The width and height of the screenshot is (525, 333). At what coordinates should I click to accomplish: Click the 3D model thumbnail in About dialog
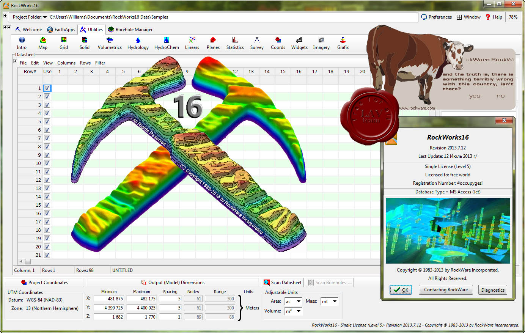pos(448,231)
